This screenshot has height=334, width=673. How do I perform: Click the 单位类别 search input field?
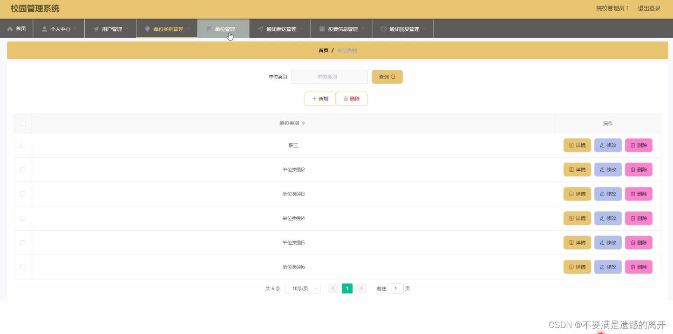330,77
